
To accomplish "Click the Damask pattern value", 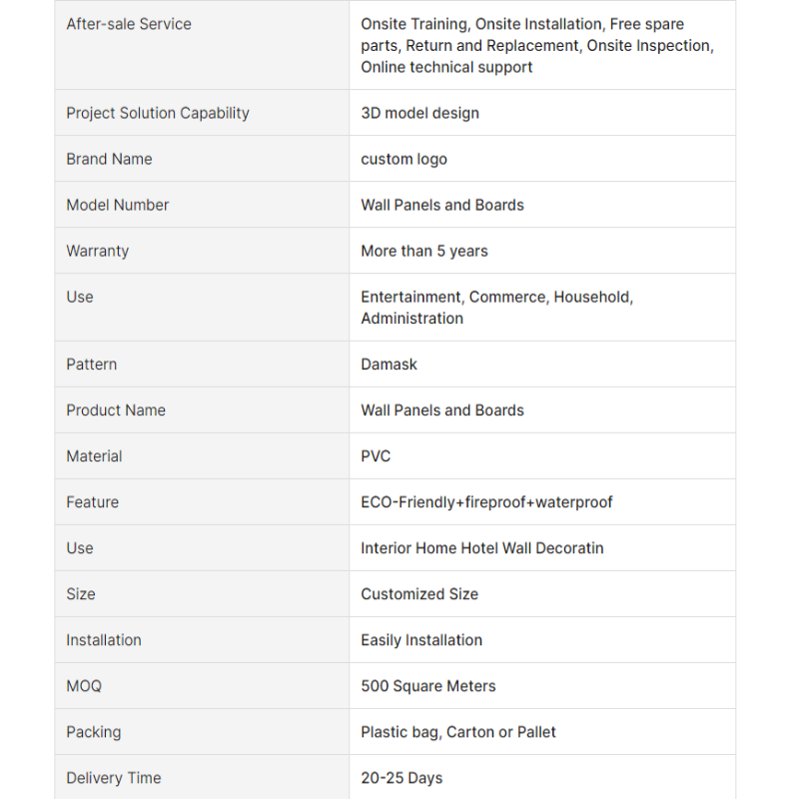I will pyautogui.click(x=390, y=365).
